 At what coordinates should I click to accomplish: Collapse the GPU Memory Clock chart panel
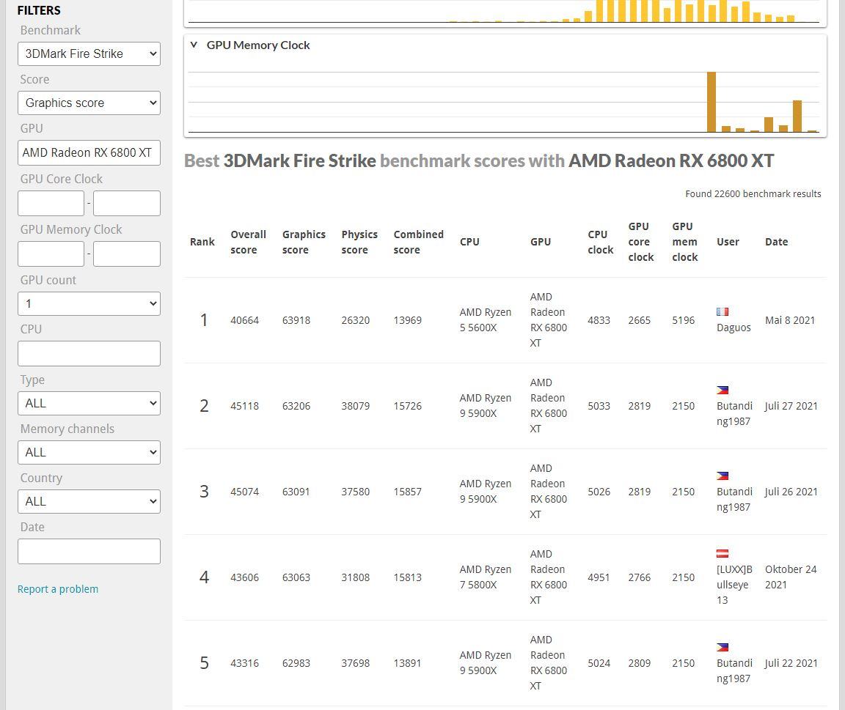click(194, 45)
